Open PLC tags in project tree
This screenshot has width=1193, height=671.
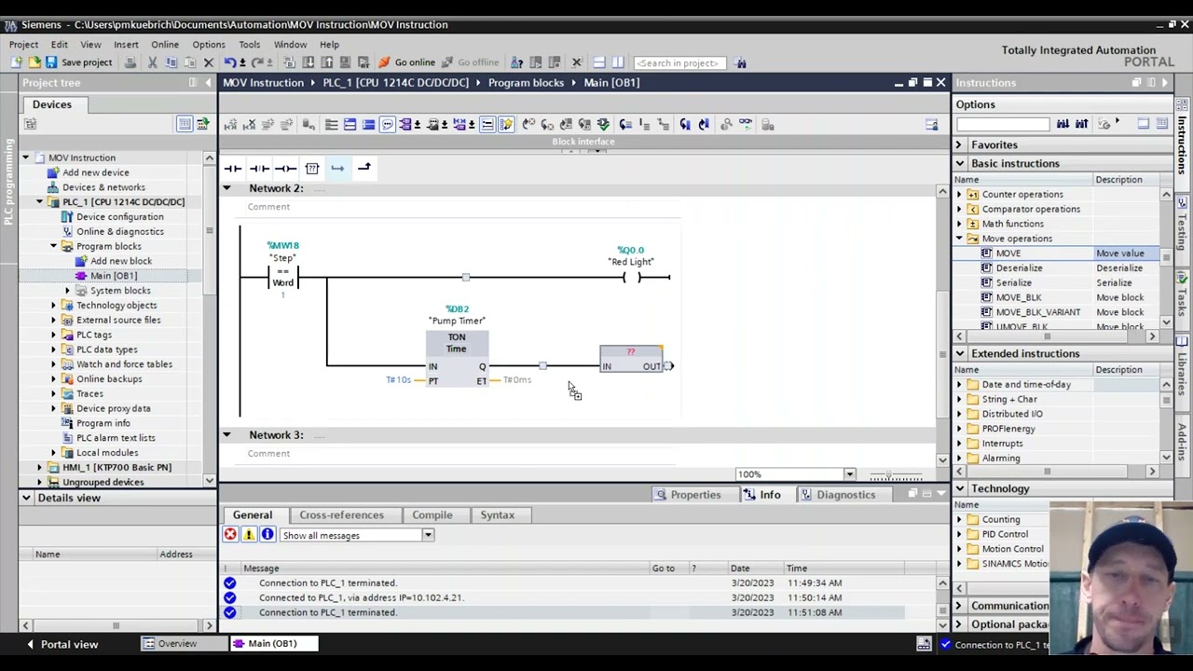[93, 335]
